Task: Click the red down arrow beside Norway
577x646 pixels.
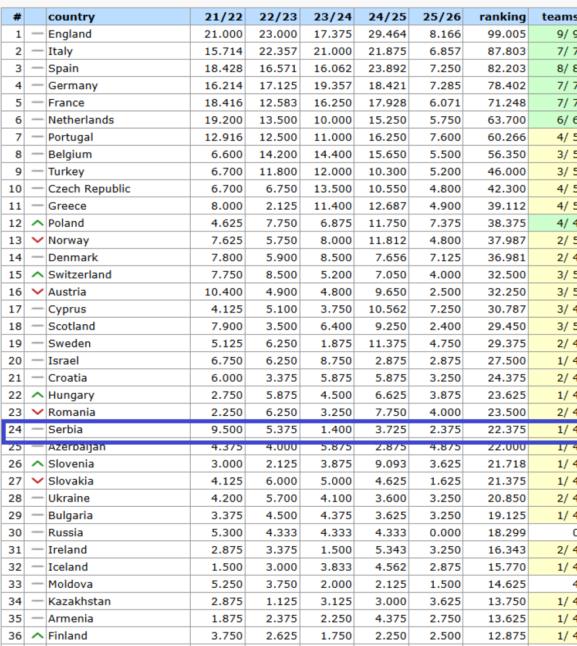Action: [37, 240]
